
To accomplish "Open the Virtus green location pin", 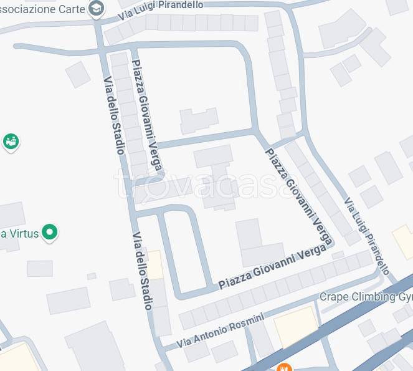I will (x=49, y=233).
